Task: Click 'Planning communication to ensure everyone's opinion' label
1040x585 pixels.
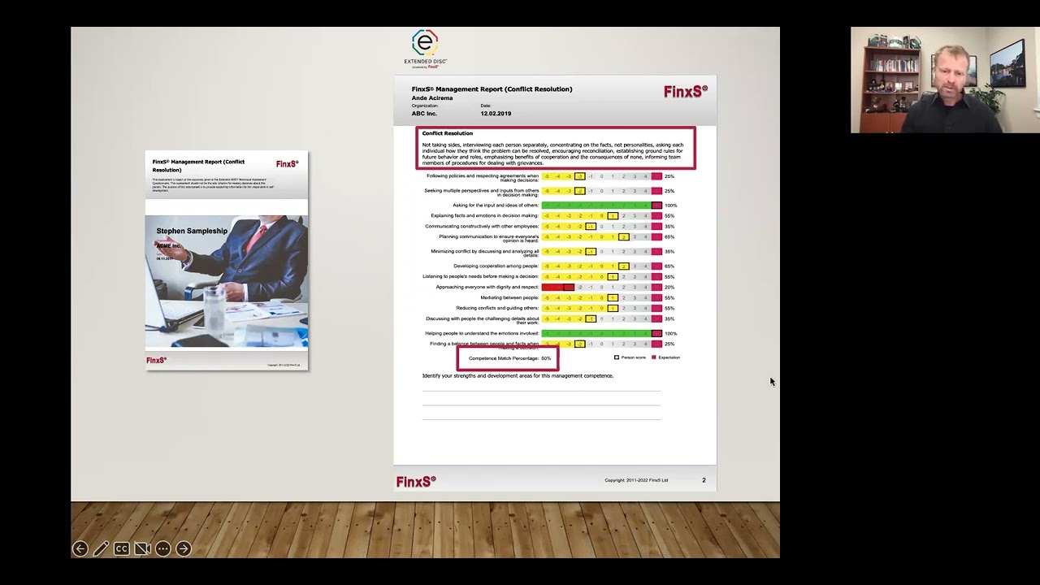Action: [x=488, y=239]
